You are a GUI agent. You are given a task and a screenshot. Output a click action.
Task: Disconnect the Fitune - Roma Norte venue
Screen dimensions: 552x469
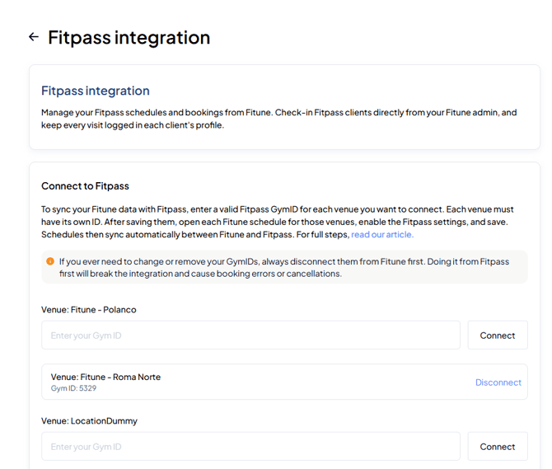pos(498,382)
